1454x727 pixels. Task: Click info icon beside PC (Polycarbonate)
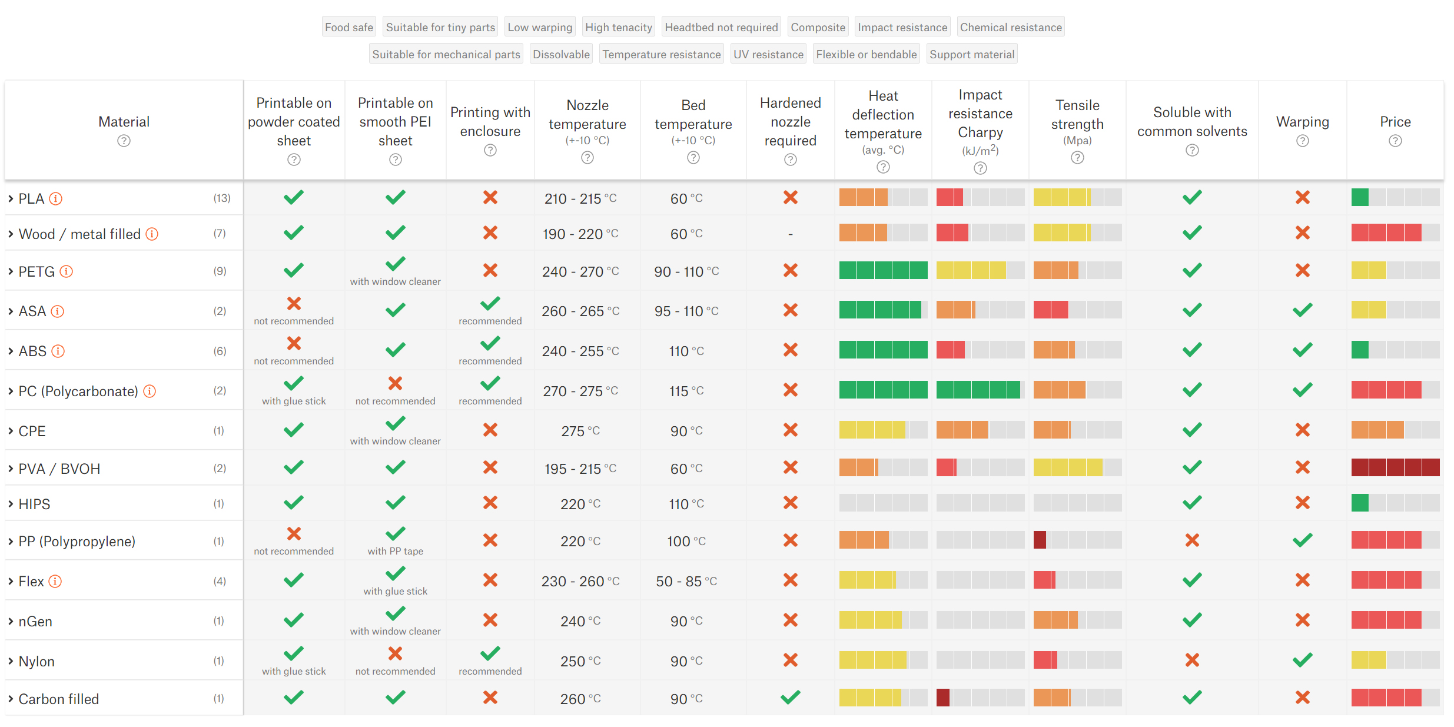click(x=150, y=391)
